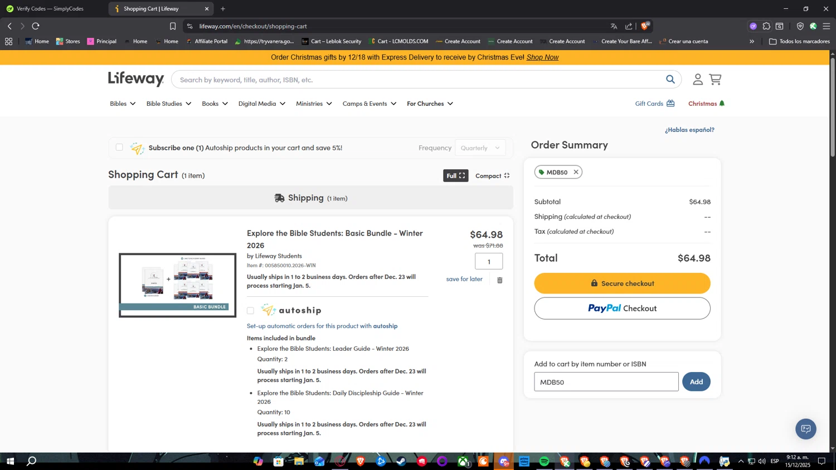Reload the page with the refresh icon

36,26
